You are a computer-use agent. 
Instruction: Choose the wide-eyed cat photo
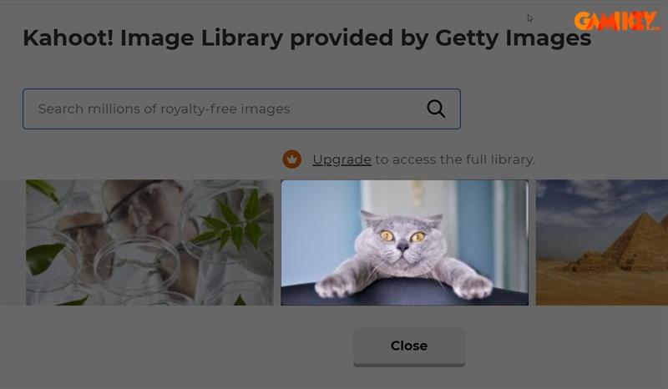pos(405,242)
